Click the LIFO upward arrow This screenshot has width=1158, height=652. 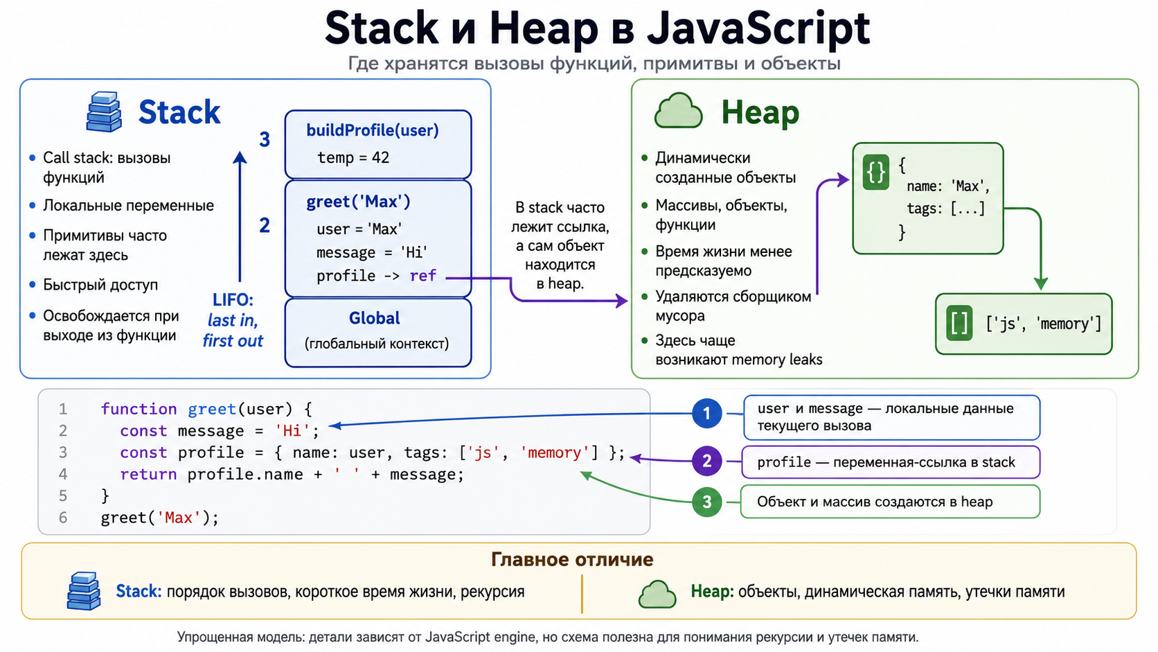(240, 215)
